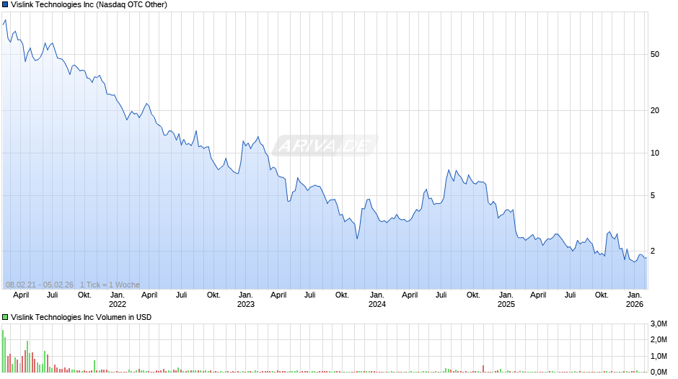Click the date range text '08.02.21 - 05.02.26'

click(x=40, y=285)
